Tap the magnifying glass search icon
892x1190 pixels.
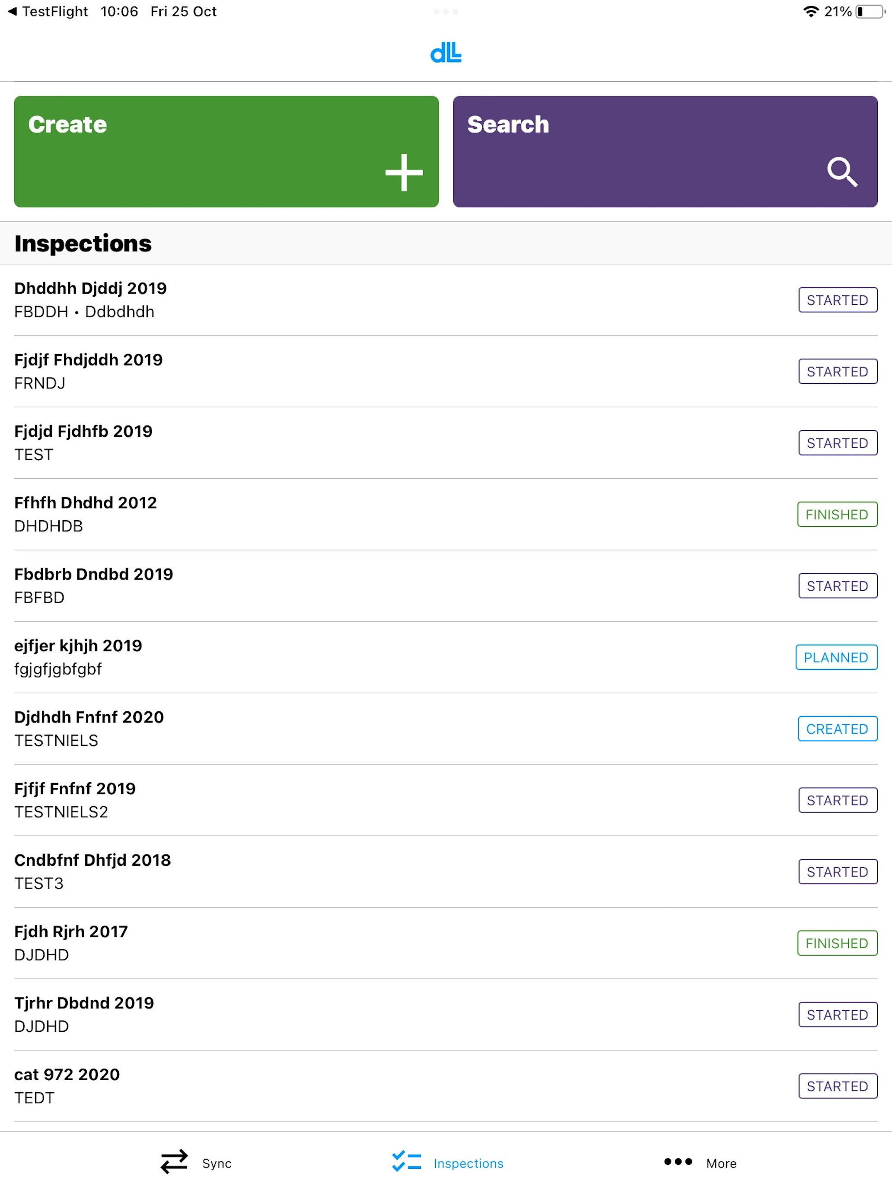click(x=841, y=172)
